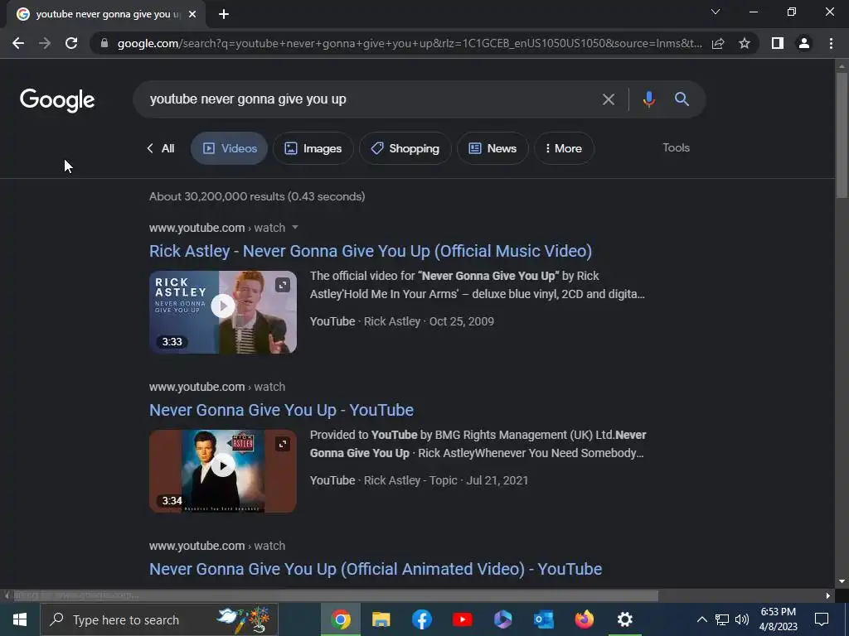Open the More filters menu
This screenshot has width=849, height=636.
(x=564, y=148)
